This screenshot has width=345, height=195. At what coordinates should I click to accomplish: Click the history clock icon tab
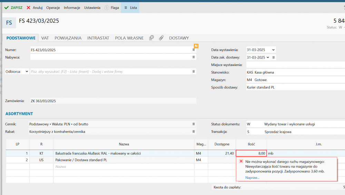pos(151,38)
